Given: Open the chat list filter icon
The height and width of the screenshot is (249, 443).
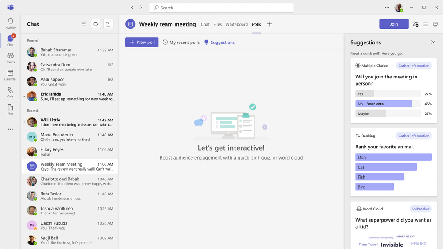Looking at the screenshot, I should (84, 24).
